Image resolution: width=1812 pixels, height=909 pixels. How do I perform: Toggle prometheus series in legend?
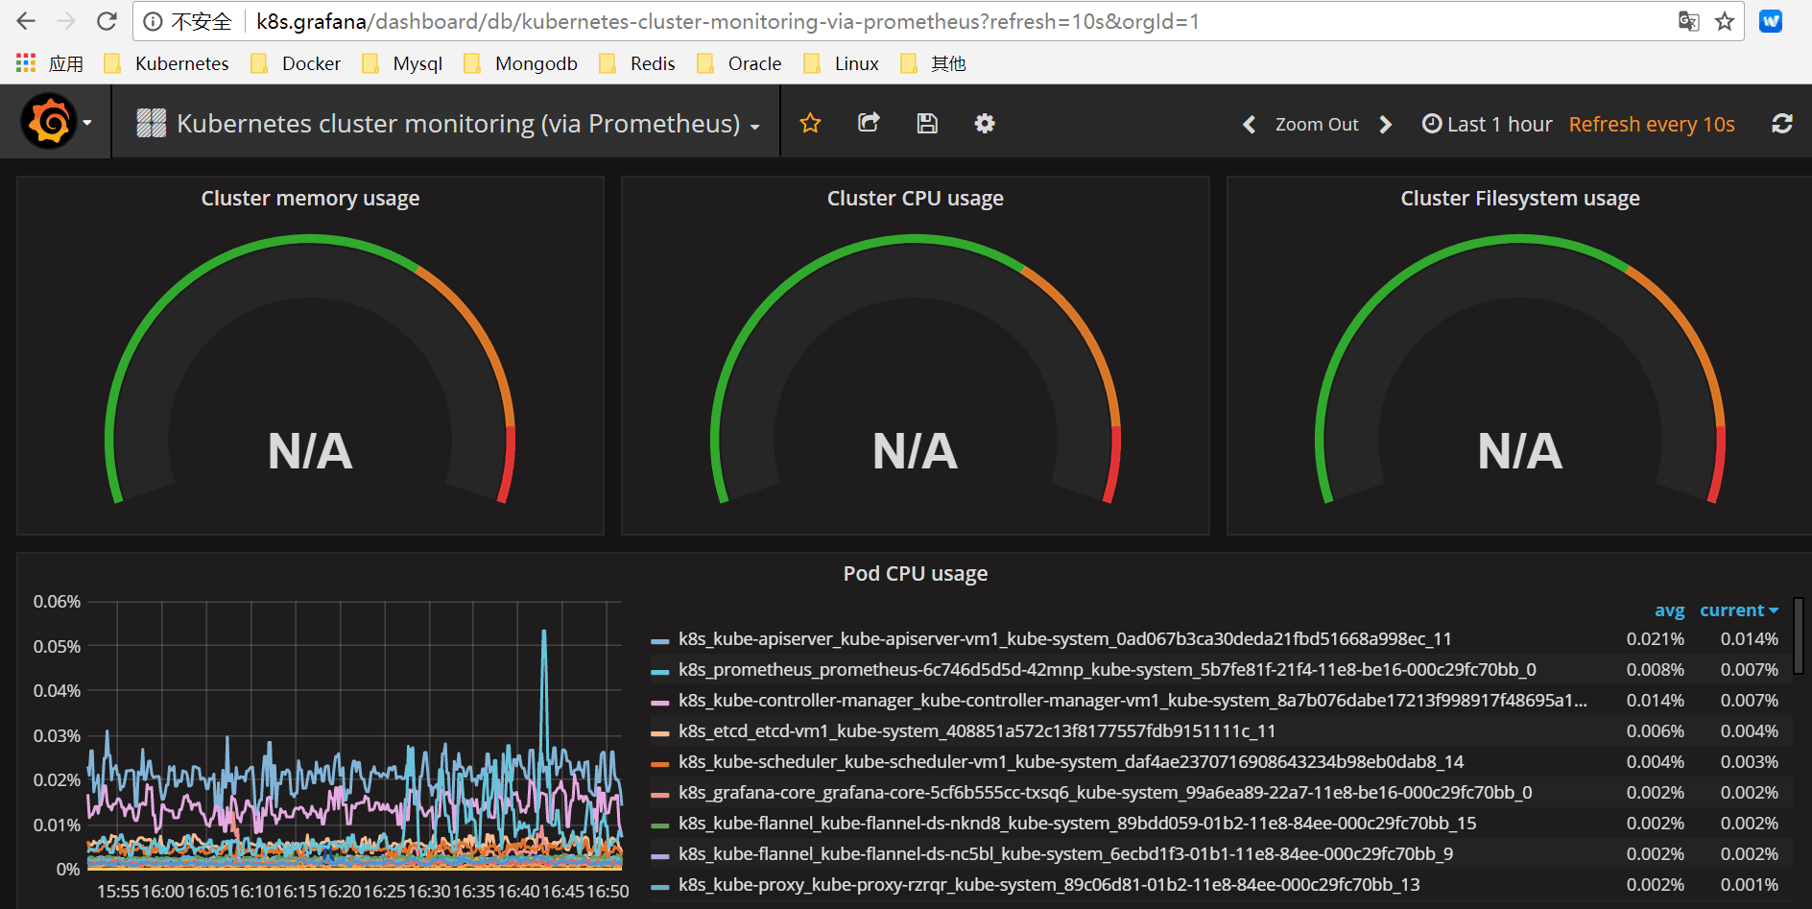(x=1107, y=670)
